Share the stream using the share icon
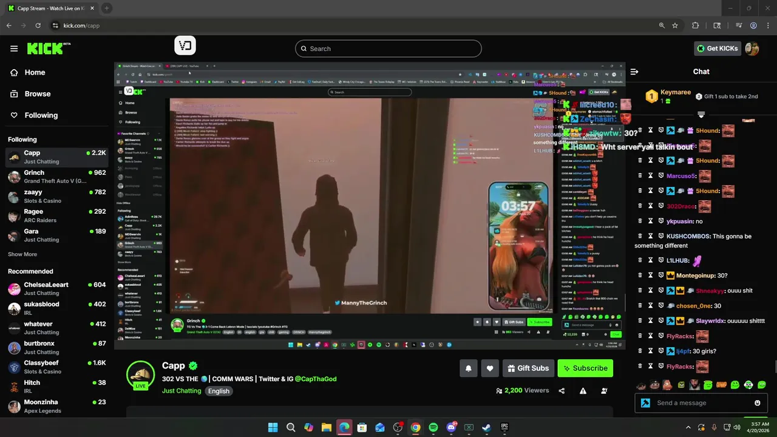 (x=562, y=391)
